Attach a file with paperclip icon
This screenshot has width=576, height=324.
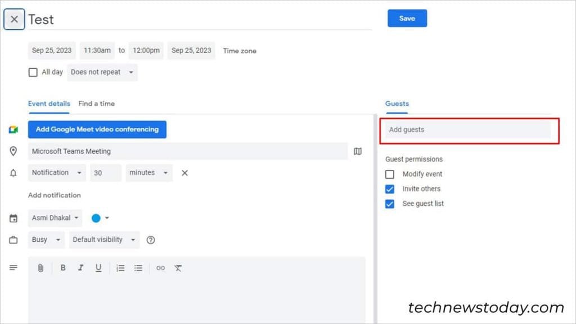click(x=40, y=268)
